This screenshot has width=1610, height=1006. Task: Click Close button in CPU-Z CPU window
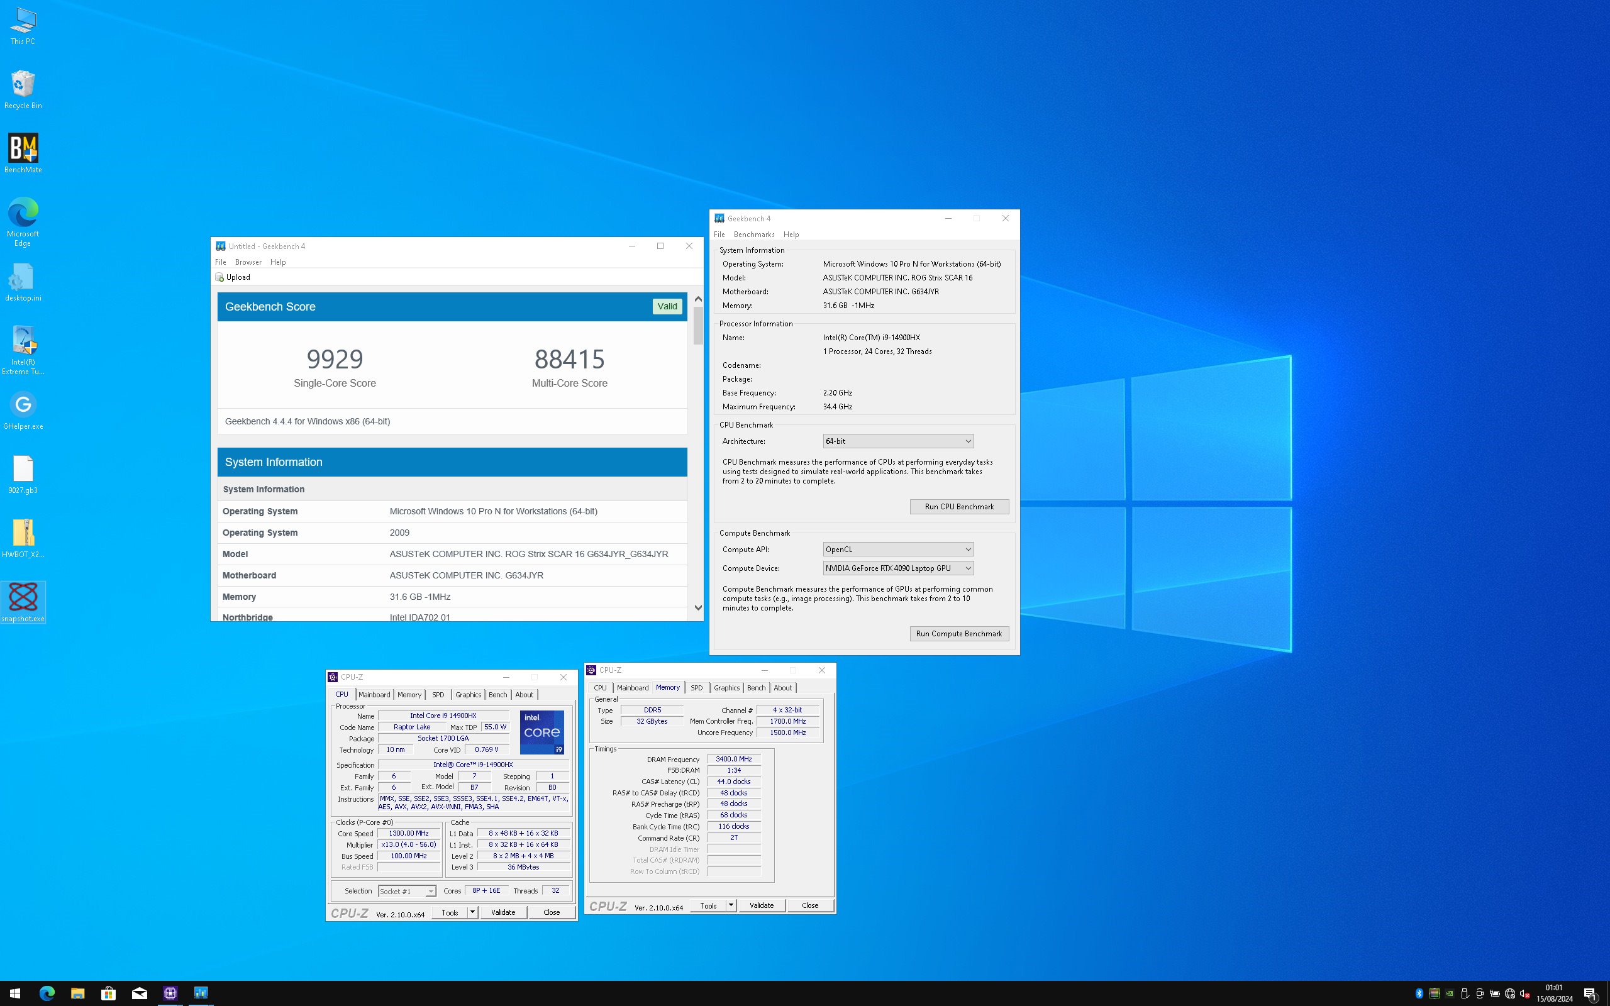click(552, 912)
